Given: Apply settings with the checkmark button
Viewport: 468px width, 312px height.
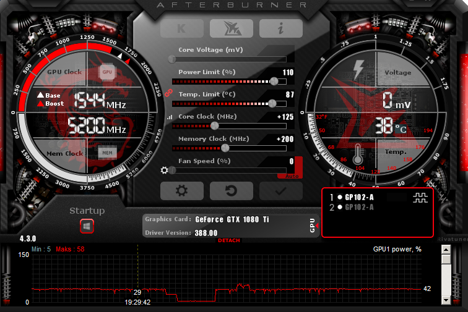Looking at the screenshot, I should 281,191.
